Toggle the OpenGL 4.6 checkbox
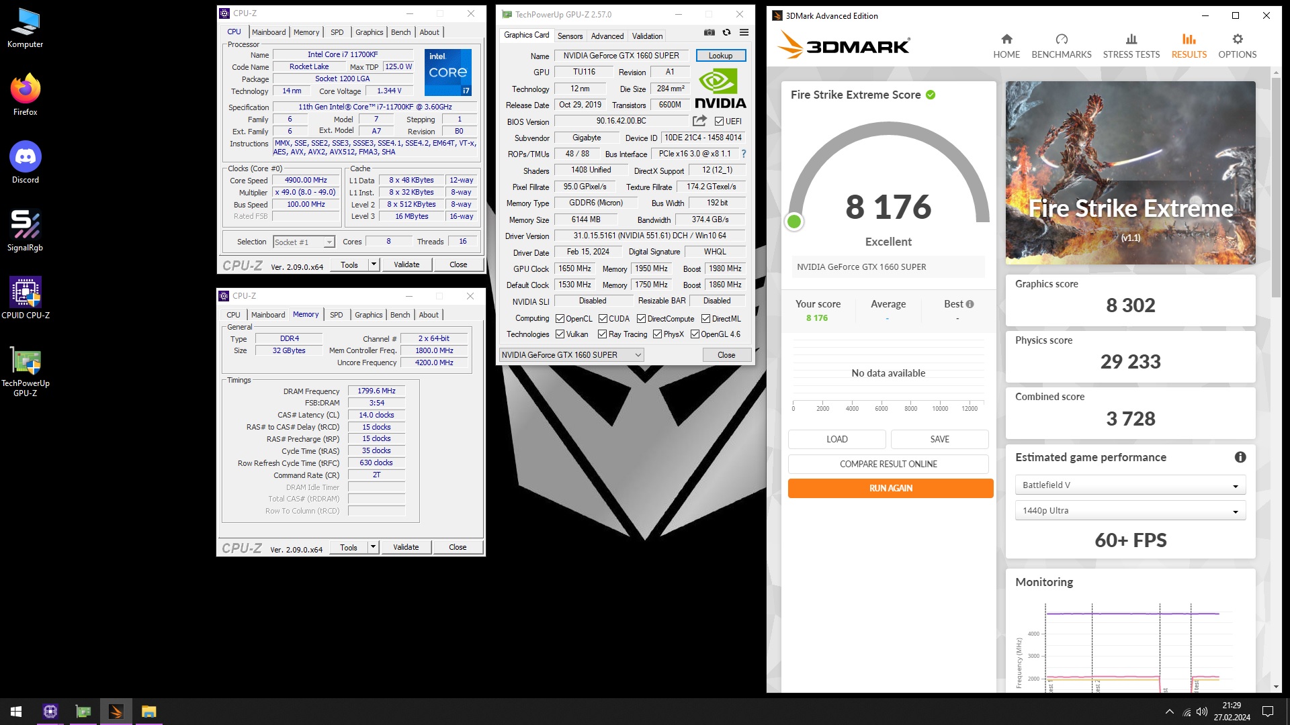This screenshot has height=725, width=1290. coord(695,334)
